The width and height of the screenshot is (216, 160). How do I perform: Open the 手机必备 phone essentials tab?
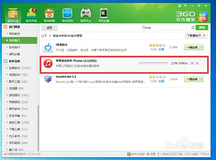point(104,16)
